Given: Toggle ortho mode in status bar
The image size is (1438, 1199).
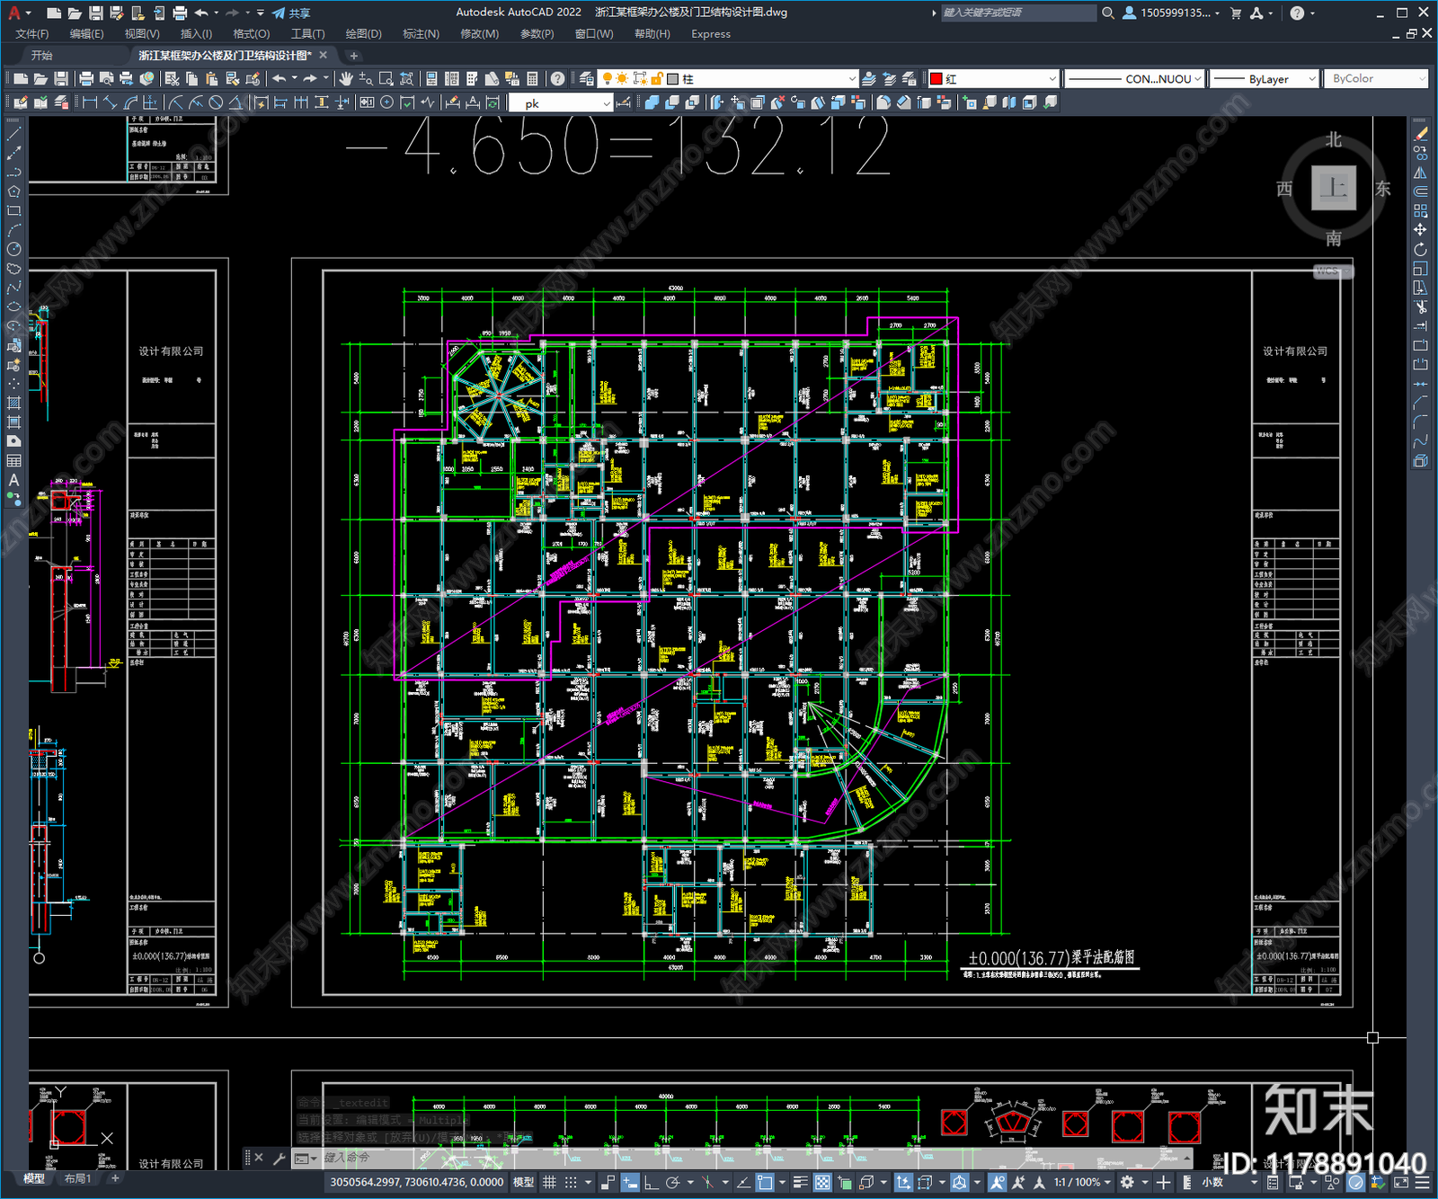Looking at the screenshot, I should [651, 1182].
